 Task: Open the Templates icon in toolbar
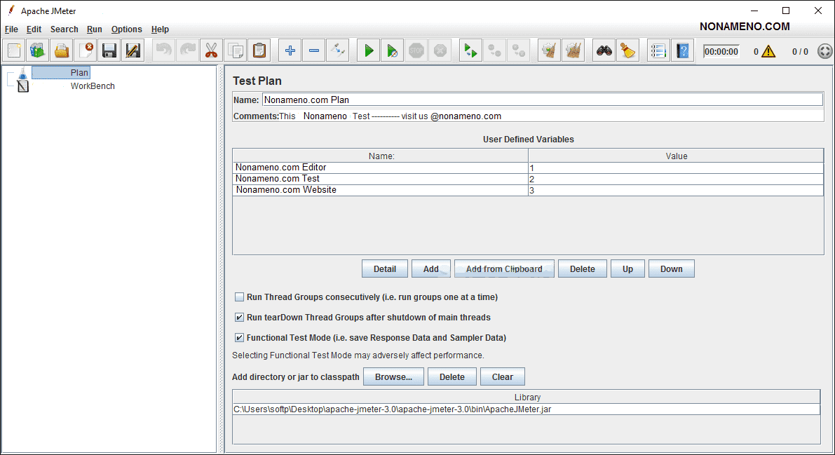(38, 50)
